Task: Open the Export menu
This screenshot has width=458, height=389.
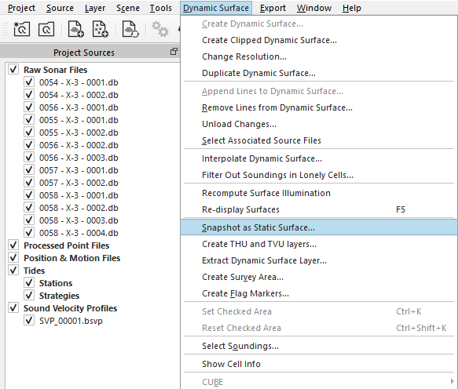Action: click(273, 8)
